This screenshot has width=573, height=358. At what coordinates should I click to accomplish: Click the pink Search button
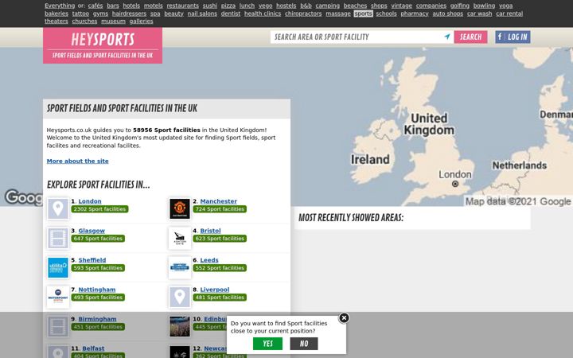[470, 37]
